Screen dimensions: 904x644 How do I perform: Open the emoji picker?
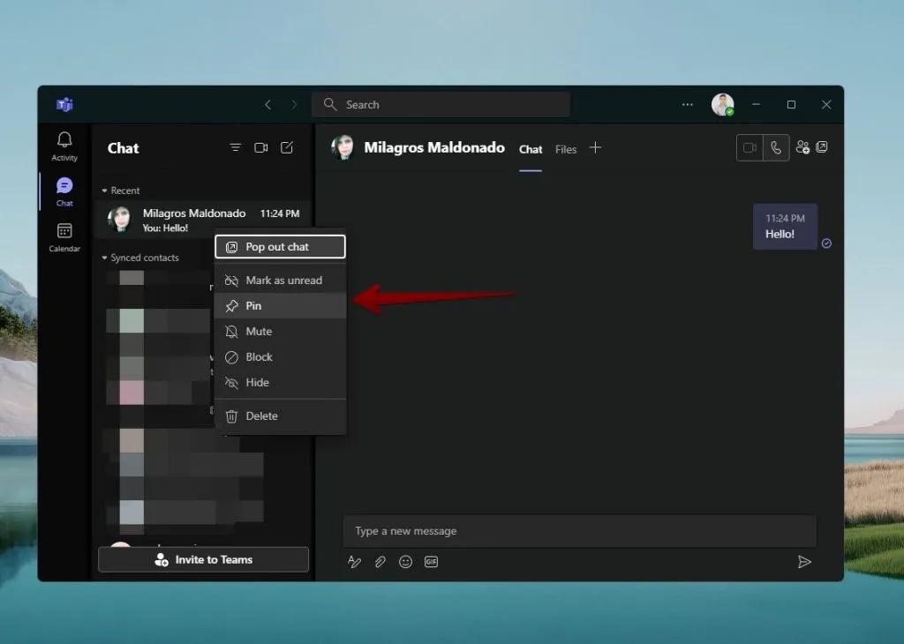(405, 562)
